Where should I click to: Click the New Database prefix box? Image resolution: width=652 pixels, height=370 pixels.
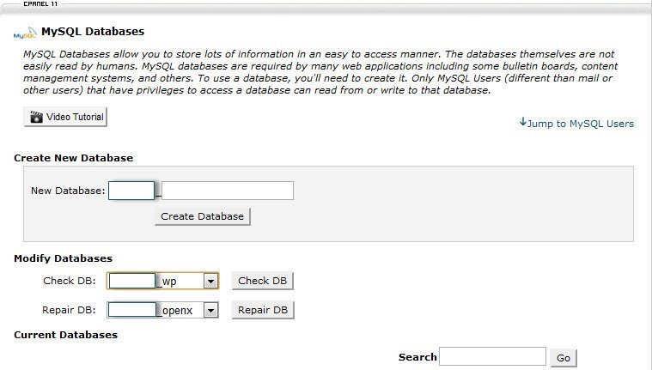pos(131,191)
